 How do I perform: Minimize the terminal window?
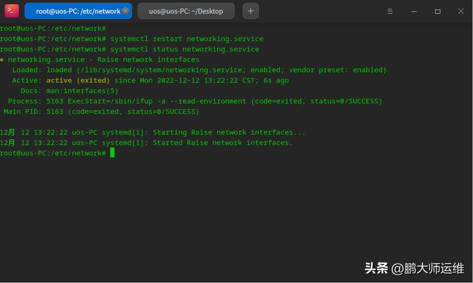pyautogui.click(x=414, y=11)
